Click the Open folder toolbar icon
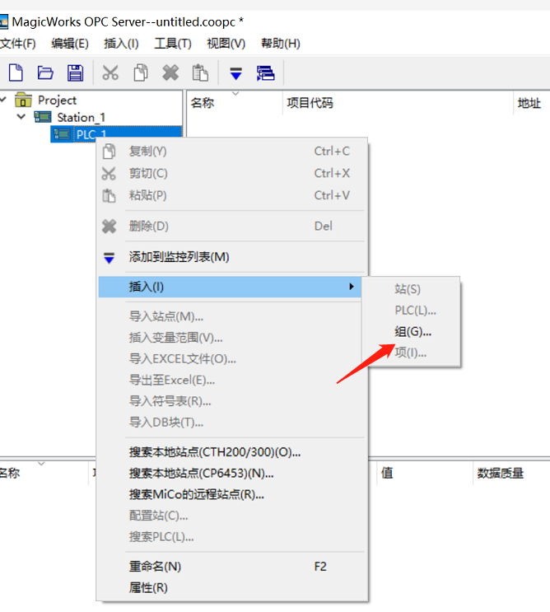550x612 pixels. (45, 72)
